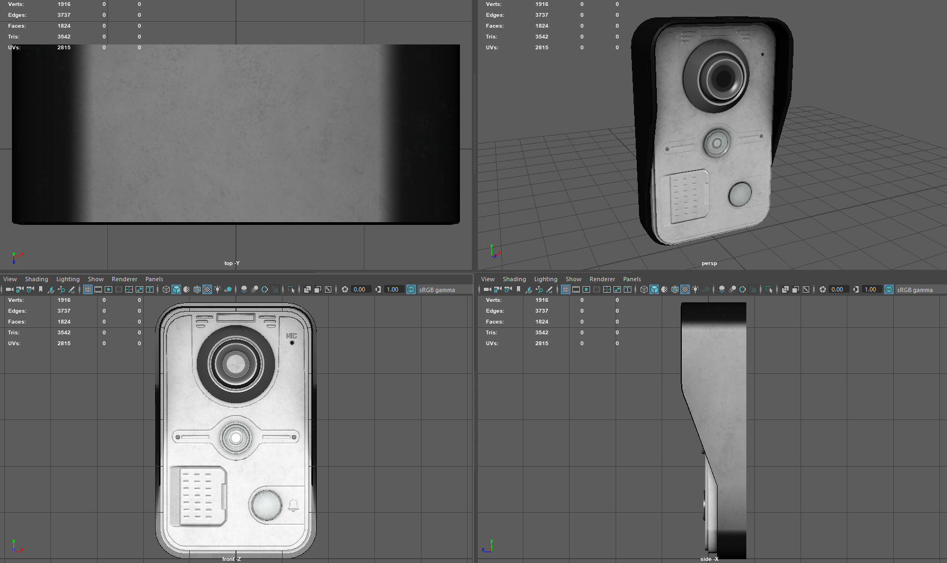Toggle Wireframe on Shaded in front view toolbar
This screenshot has width=947, height=563.
pos(197,289)
